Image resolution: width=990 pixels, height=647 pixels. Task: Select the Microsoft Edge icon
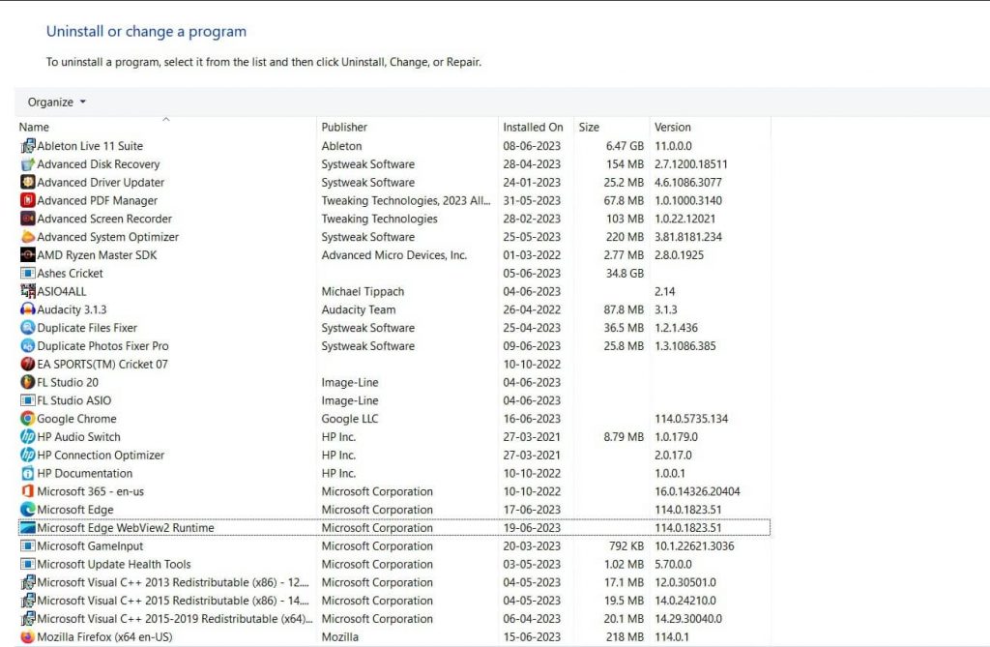pos(27,510)
